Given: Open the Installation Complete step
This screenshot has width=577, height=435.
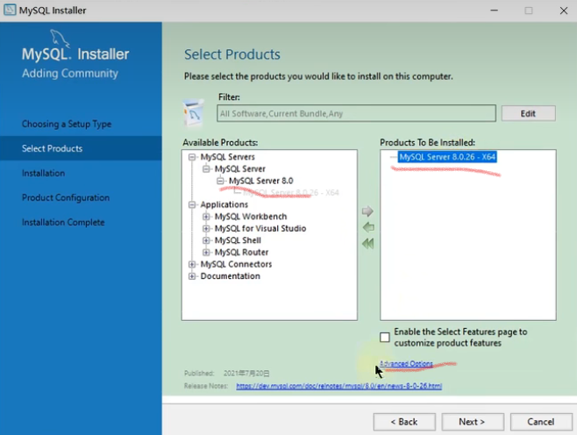Looking at the screenshot, I should pyautogui.click(x=63, y=222).
